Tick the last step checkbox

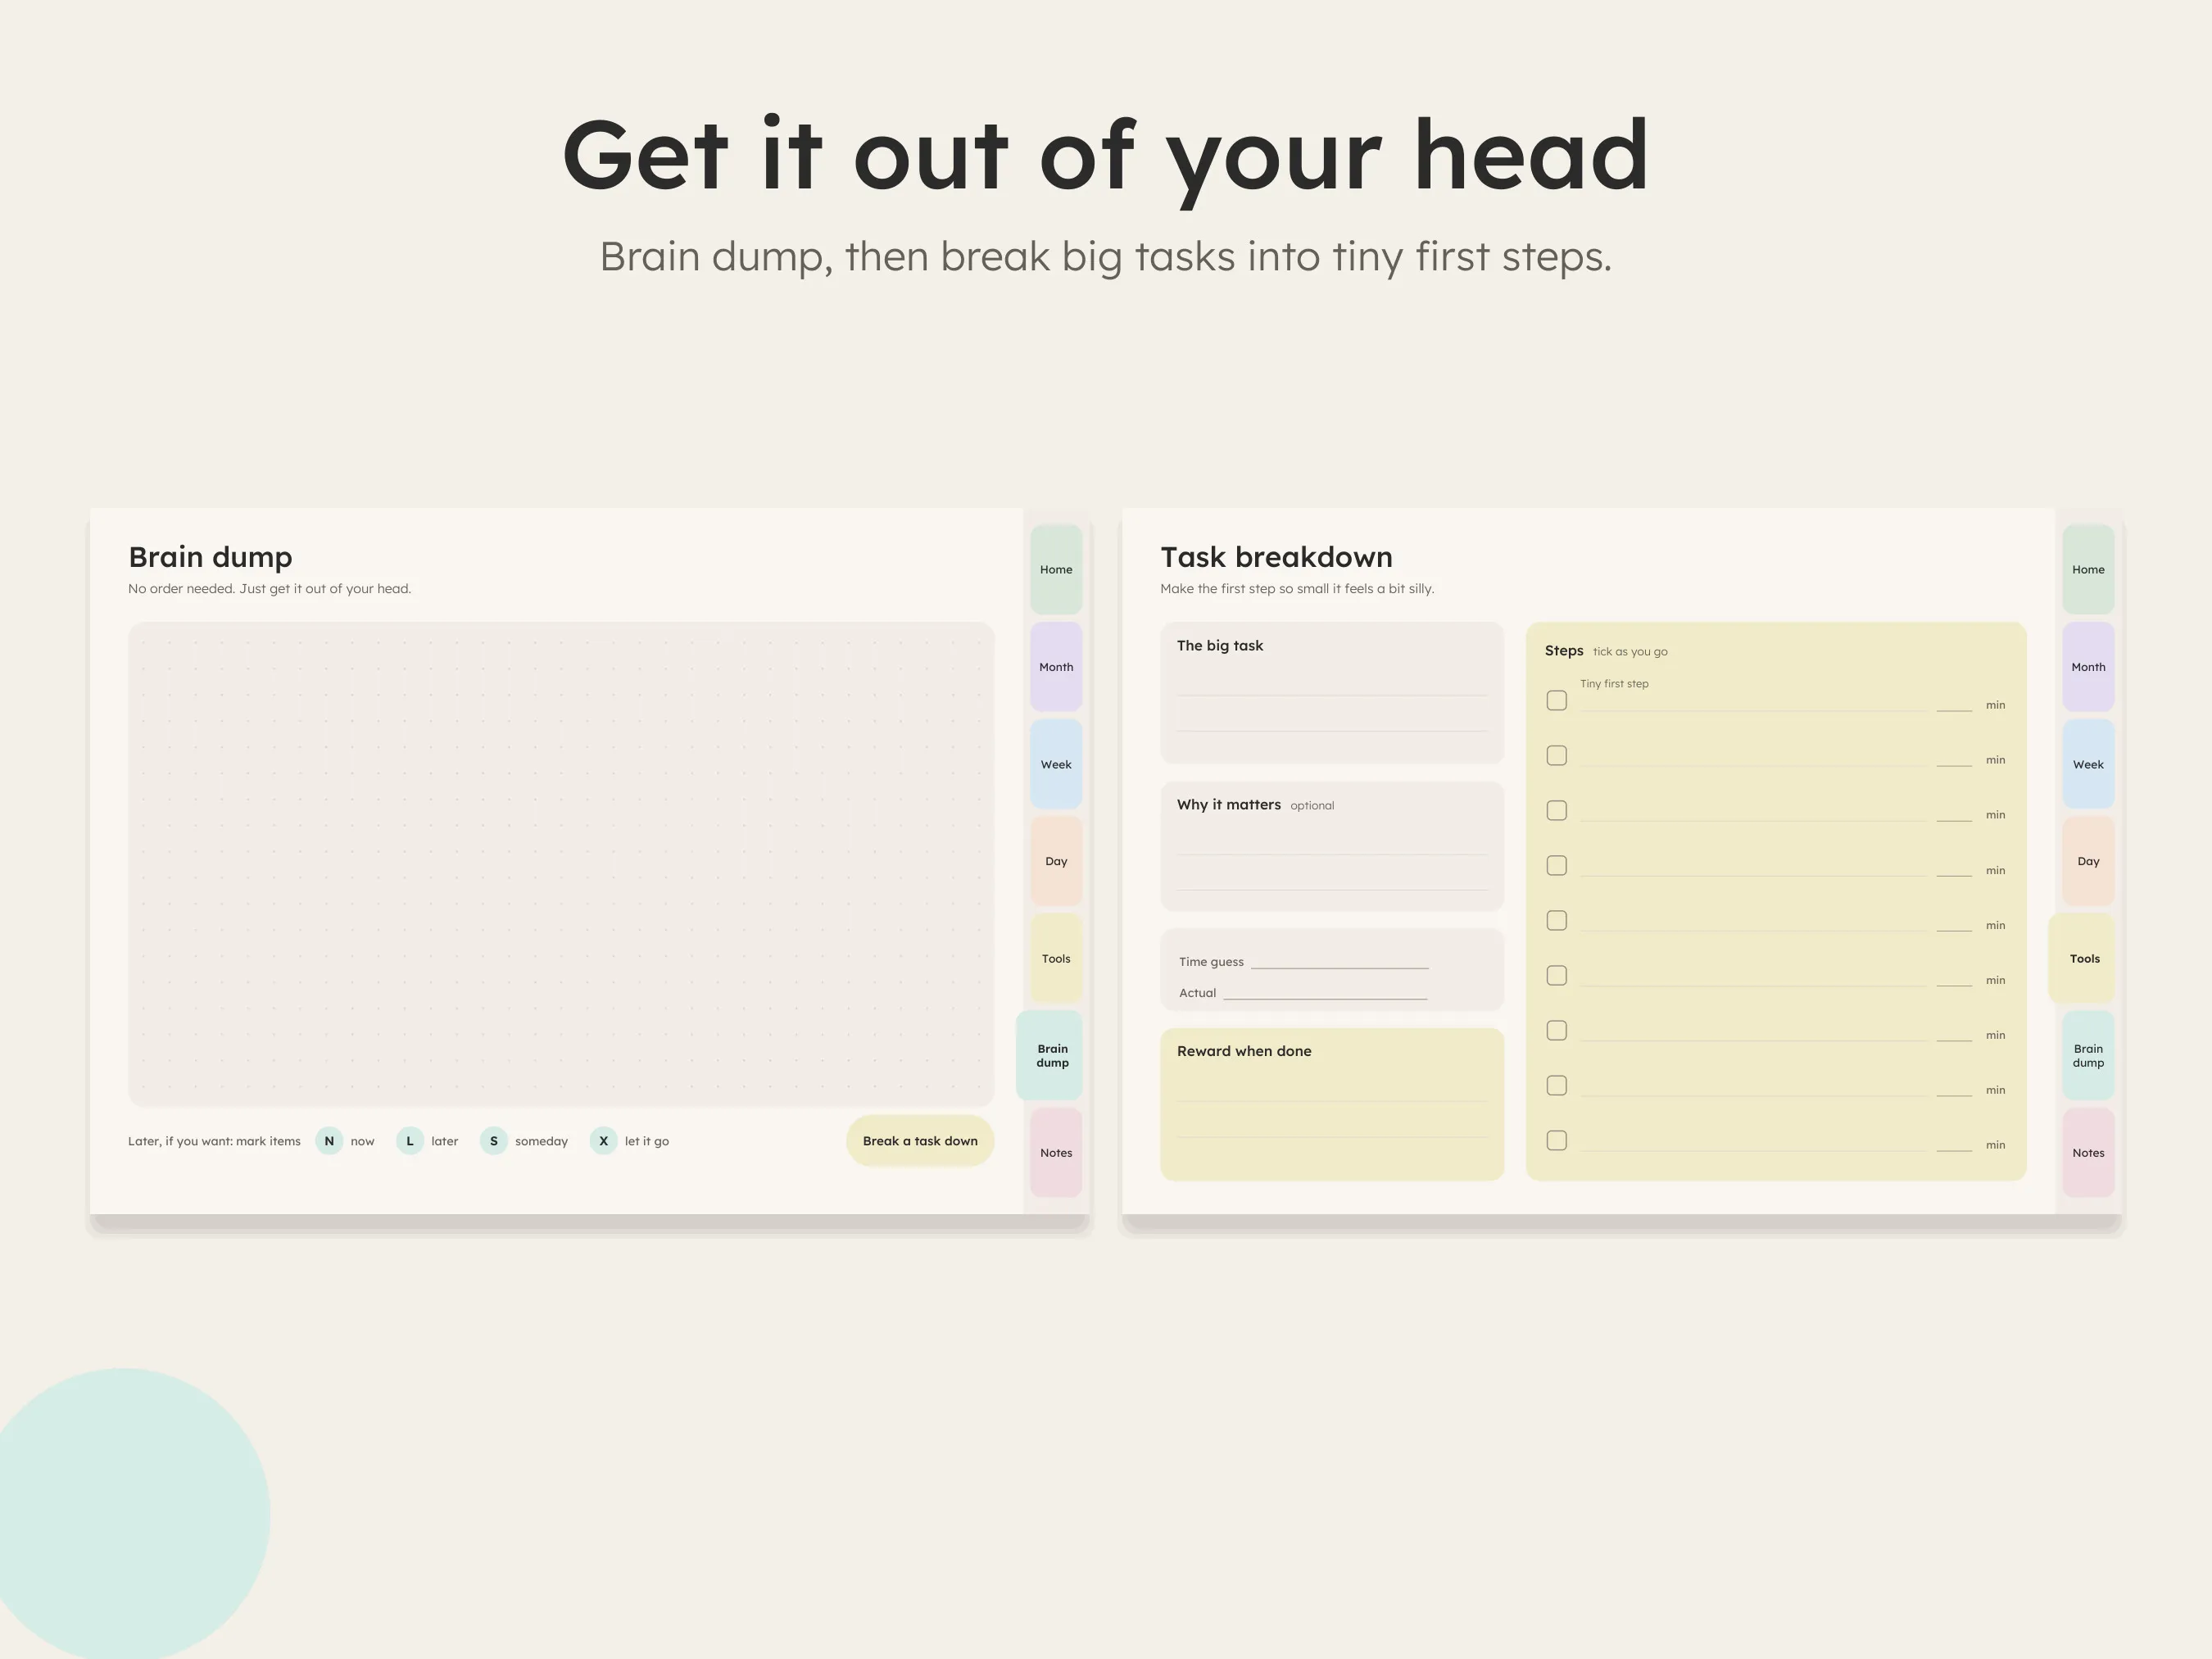[x=1556, y=1141]
